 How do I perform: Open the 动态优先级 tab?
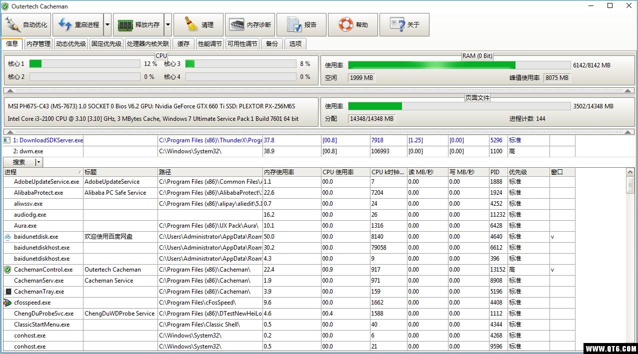click(x=71, y=44)
